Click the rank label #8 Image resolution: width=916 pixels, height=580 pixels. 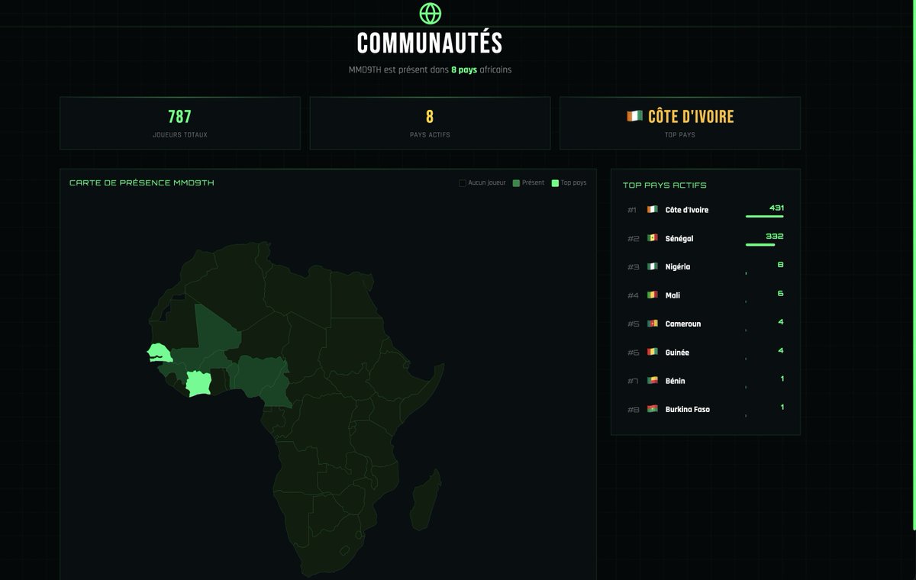point(632,409)
